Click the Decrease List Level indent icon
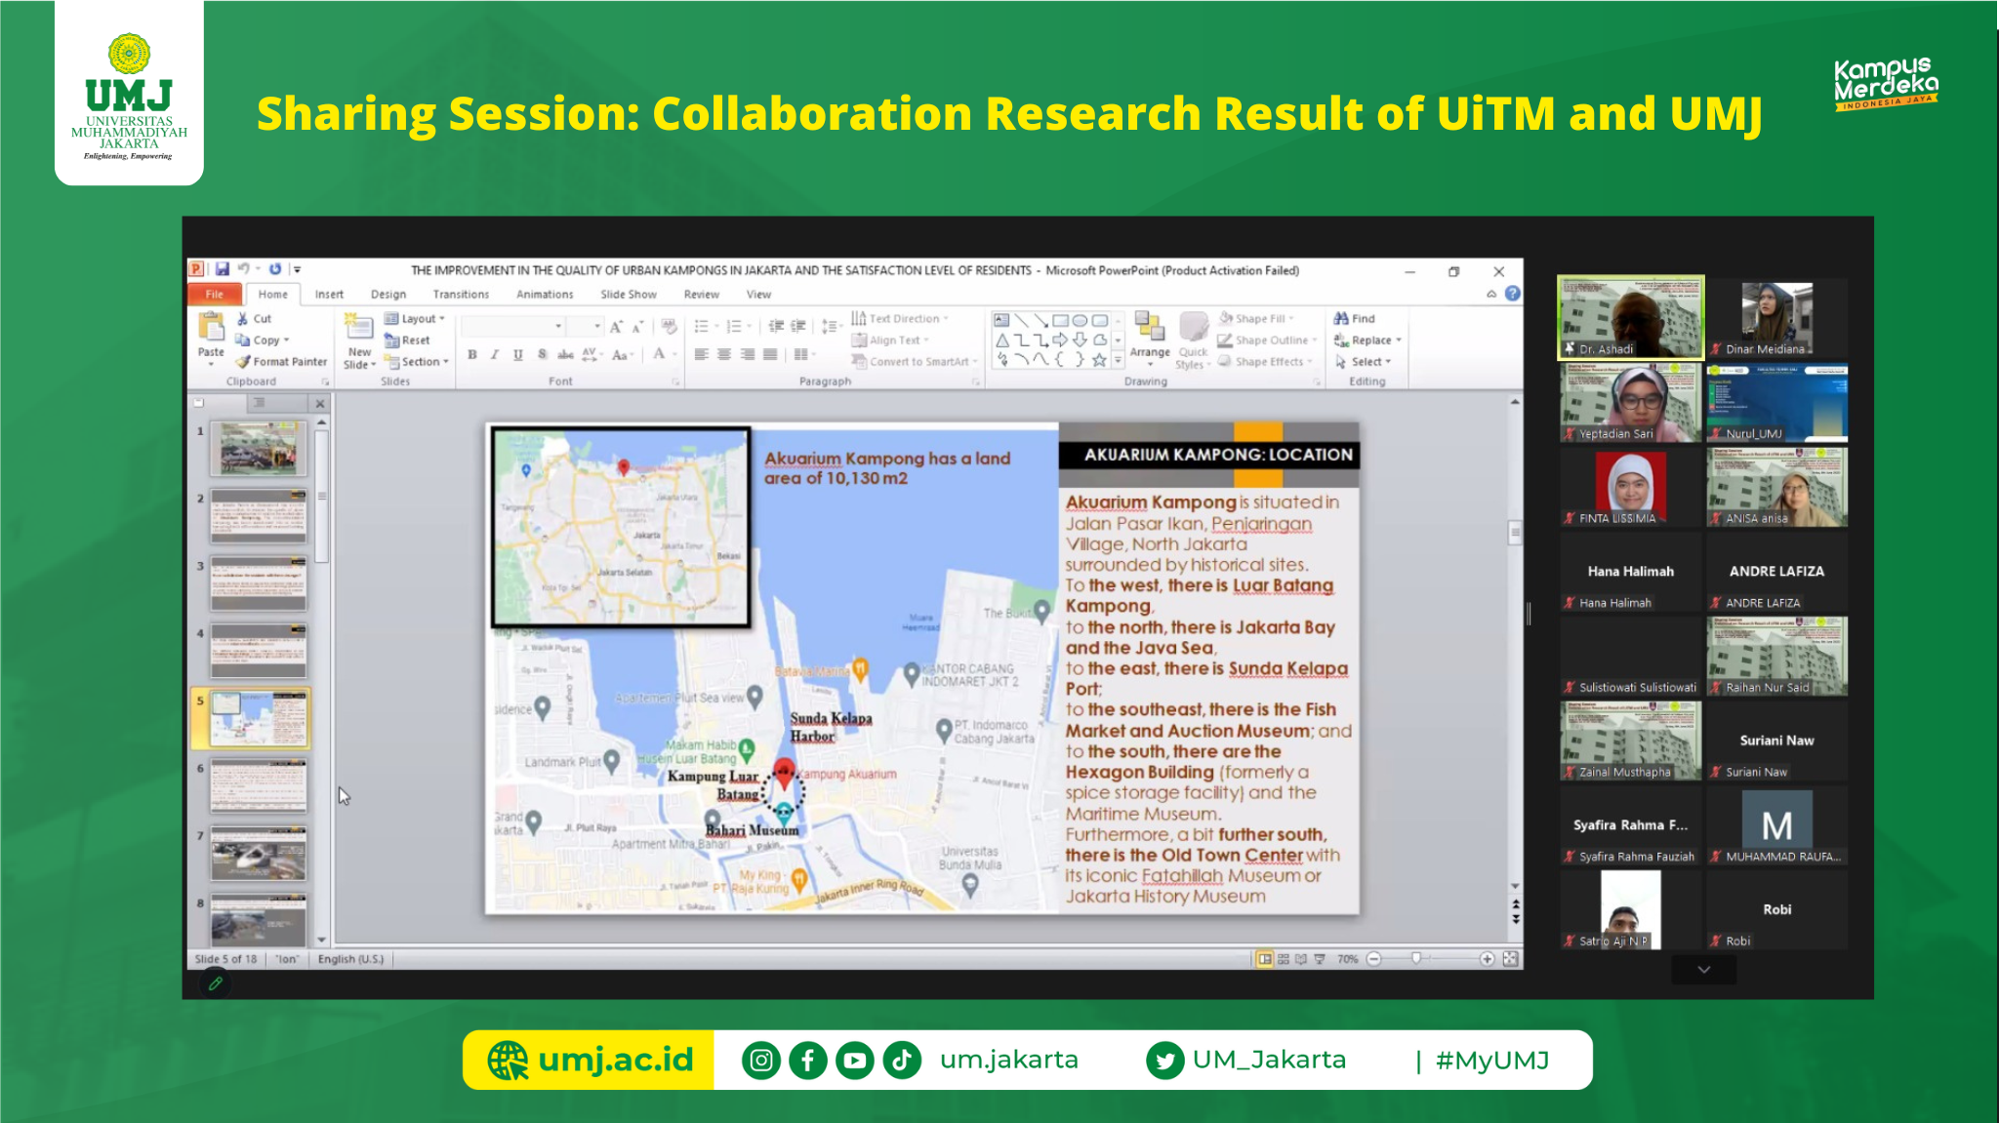 pos(776,327)
